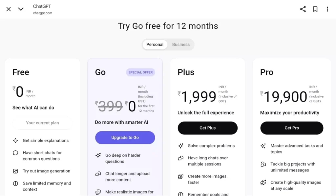
Task: Click the SPECIAL OFFER badge on the Go plan
Action: pyautogui.click(x=140, y=72)
